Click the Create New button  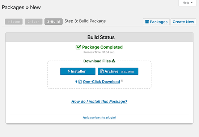183,22
